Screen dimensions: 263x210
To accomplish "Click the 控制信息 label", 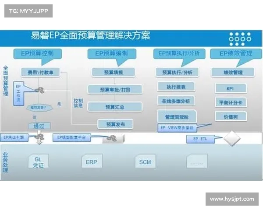I will click(78, 103).
